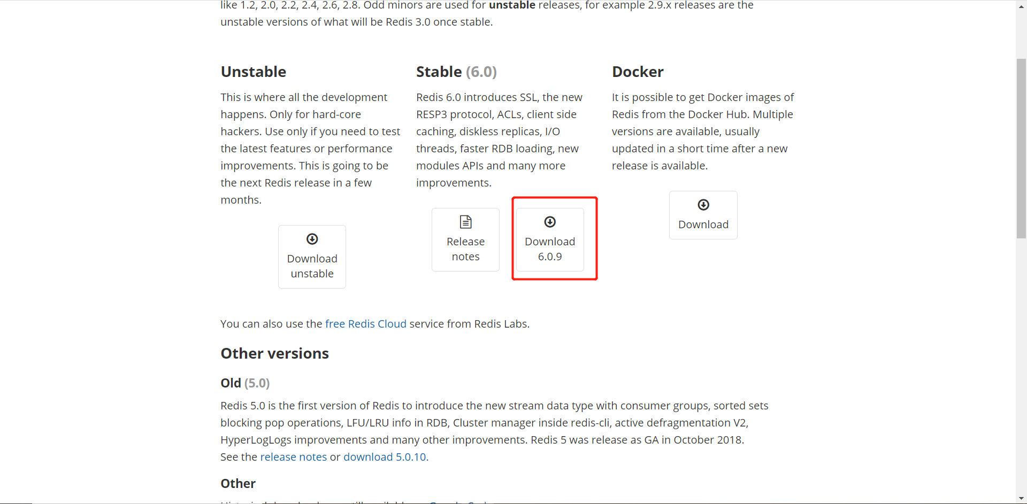Click the vertical scrollbar thumb
Screen dimensions: 1027x504
[x=1021, y=148]
